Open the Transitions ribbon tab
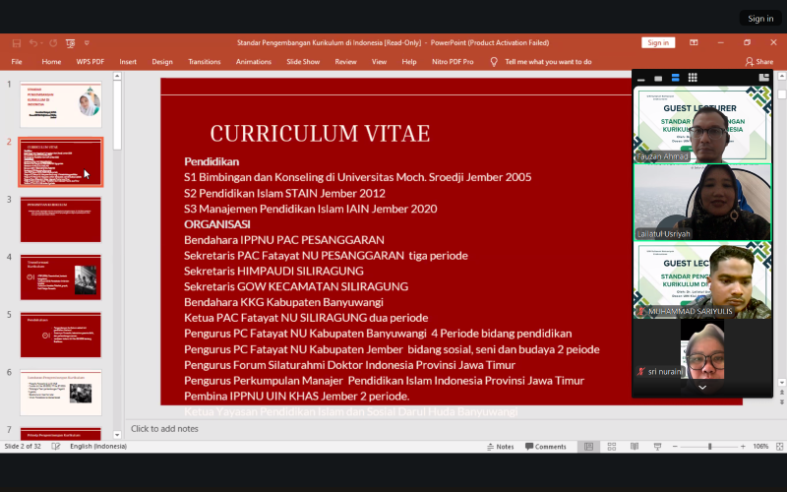 point(205,61)
